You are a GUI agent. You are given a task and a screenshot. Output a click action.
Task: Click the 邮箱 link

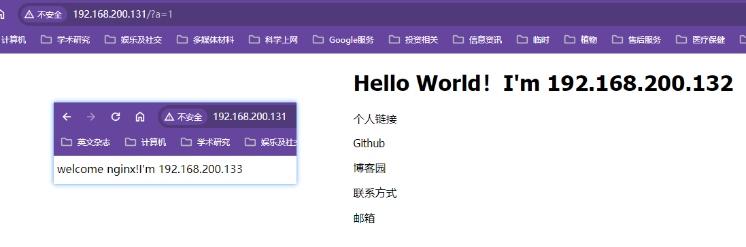[364, 218]
